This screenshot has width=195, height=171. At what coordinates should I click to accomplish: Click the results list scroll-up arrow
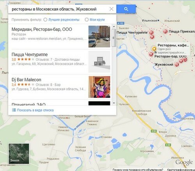click(114, 27)
